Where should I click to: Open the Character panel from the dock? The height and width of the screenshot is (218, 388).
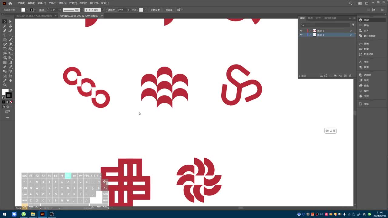(364, 62)
